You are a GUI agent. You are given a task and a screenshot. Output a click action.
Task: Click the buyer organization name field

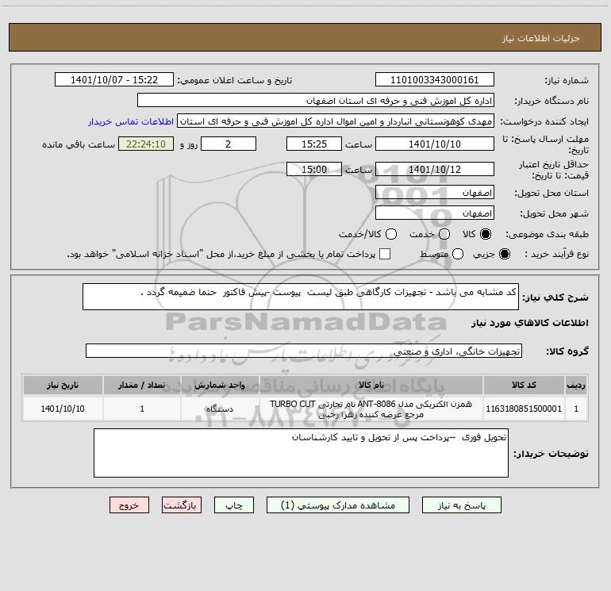click(x=316, y=101)
